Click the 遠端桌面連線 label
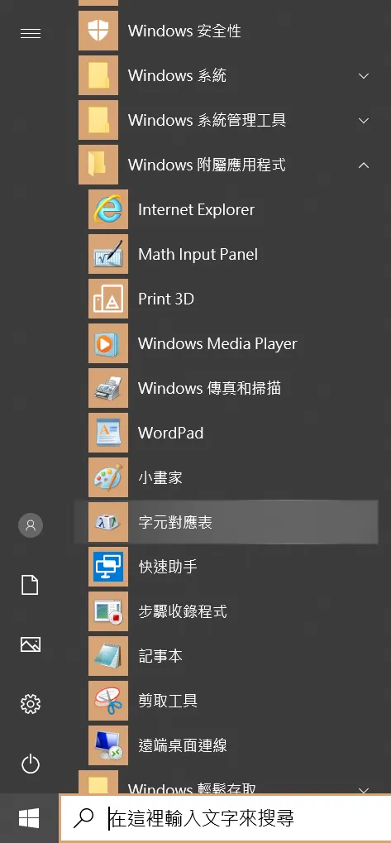 click(x=183, y=745)
